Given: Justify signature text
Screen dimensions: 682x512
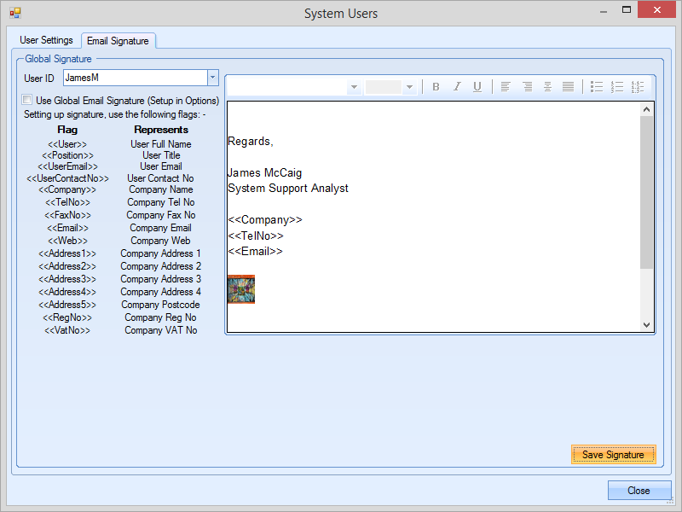Looking at the screenshot, I should point(568,87).
